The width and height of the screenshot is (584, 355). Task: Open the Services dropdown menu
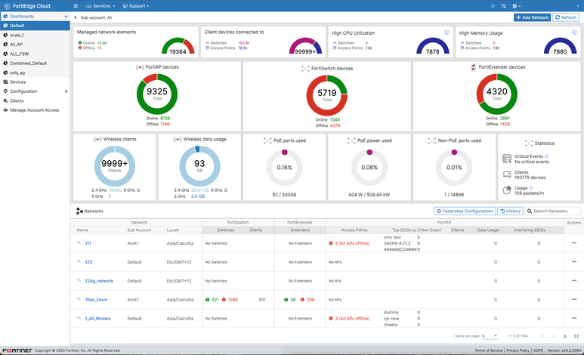click(100, 5)
